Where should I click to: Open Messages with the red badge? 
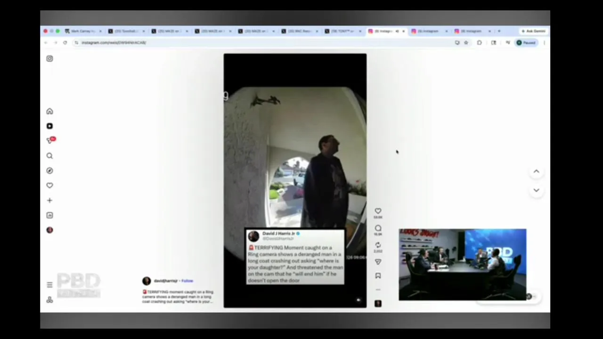click(50, 140)
